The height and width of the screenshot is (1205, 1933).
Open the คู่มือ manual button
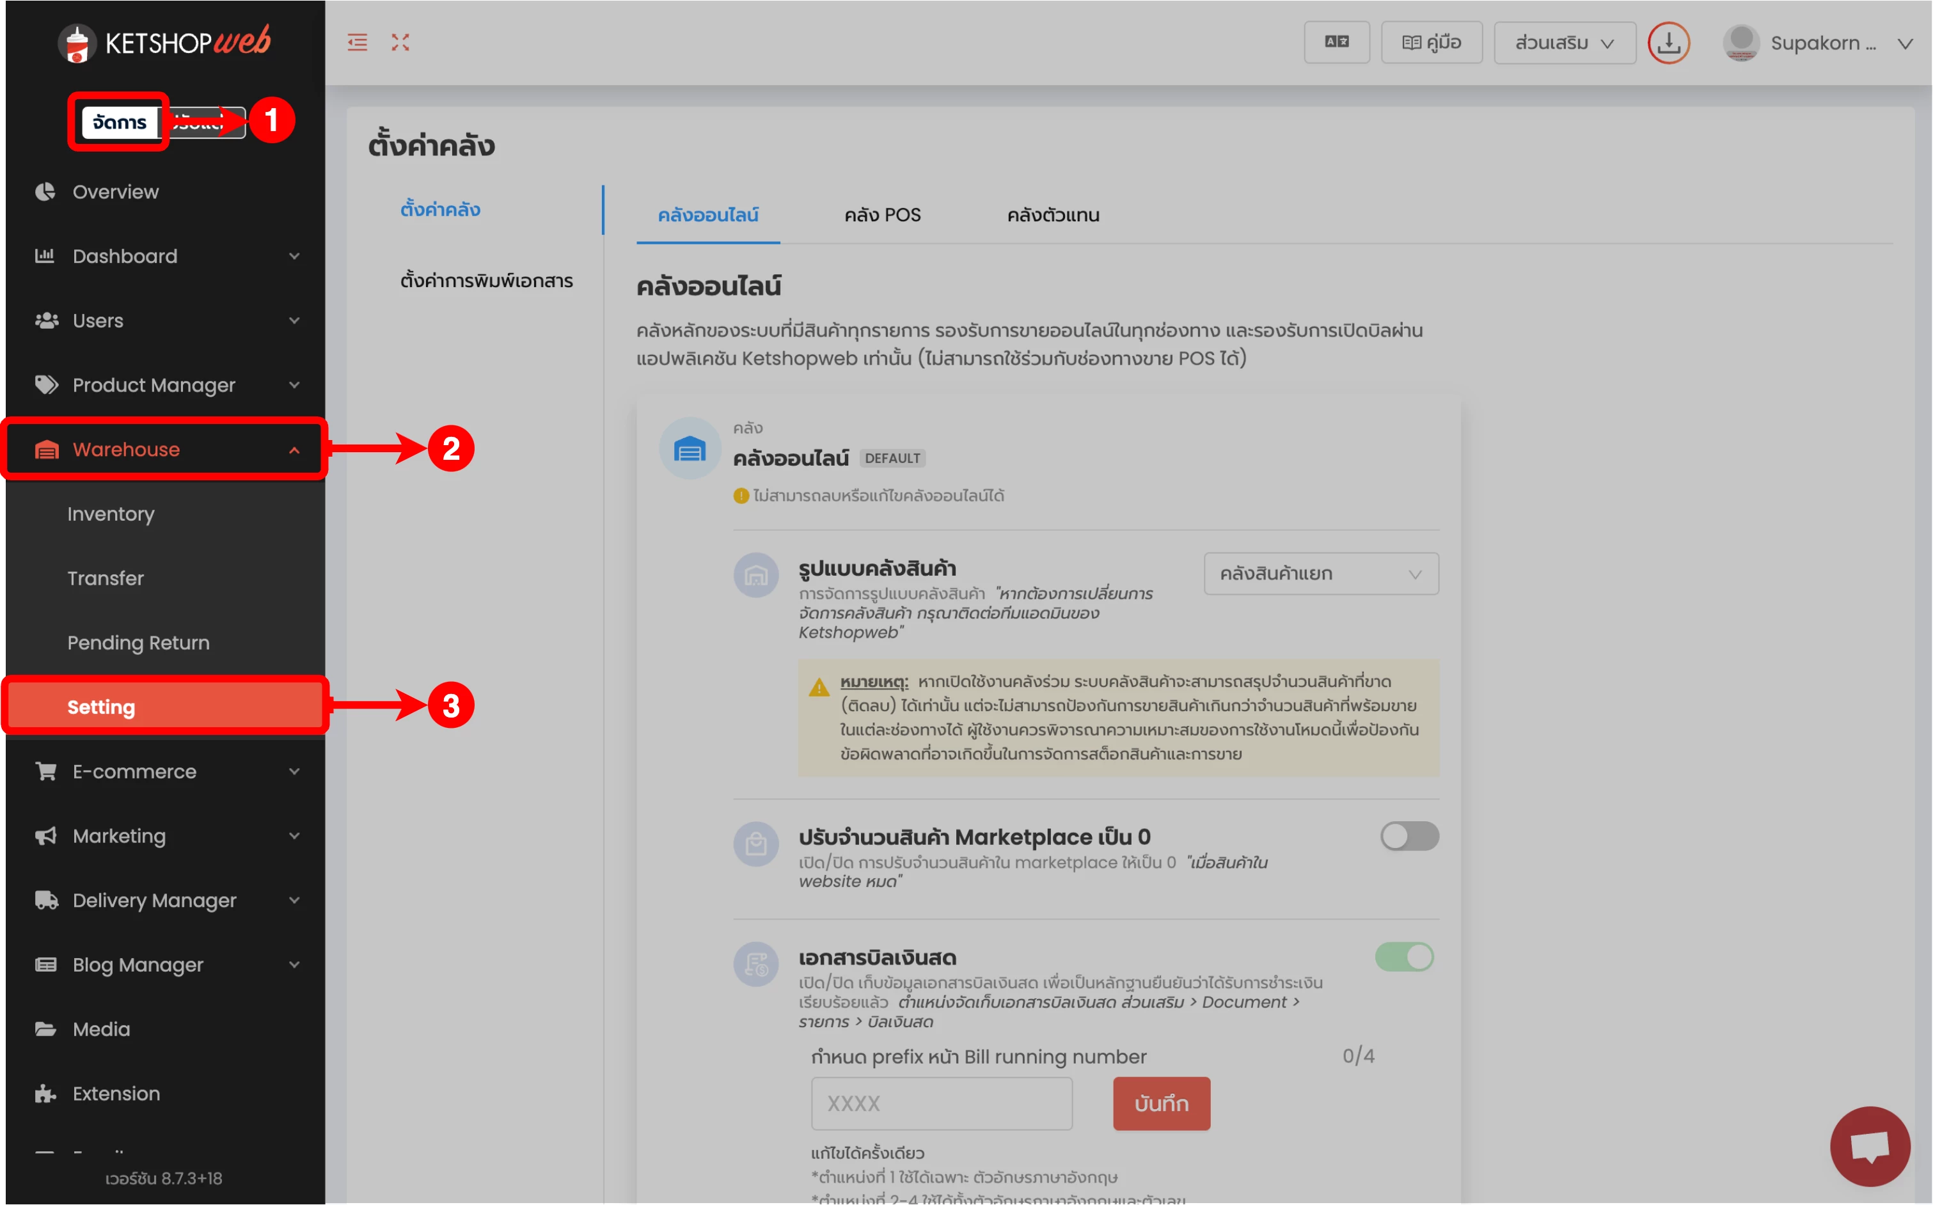pyautogui.click(x=1431, y=42)
